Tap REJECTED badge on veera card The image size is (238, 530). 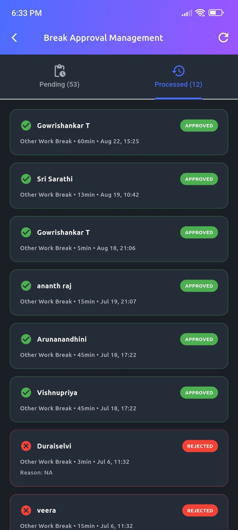click(200, 511)
